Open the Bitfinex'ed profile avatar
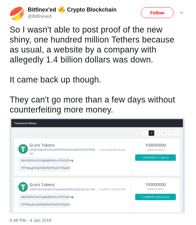Viewport: 196px width, 225px height. click(17, 13)
